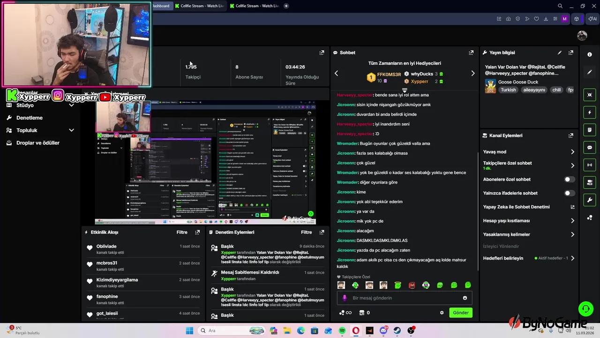Viewport: 600px width, 338px height.
Task: Open the emoji picker in message box
Action: [465, 298]
